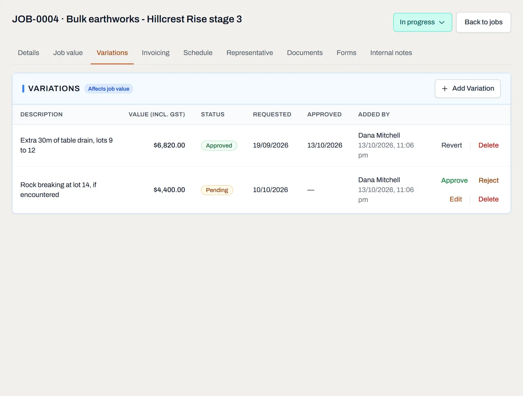This screenshot has width=523, height=396.
Task: Select the Variations tab
Action: [112, 53]
